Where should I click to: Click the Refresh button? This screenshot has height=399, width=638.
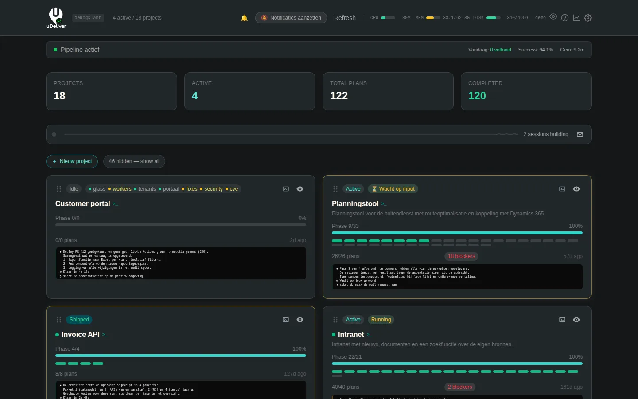[x=345, y=18]
